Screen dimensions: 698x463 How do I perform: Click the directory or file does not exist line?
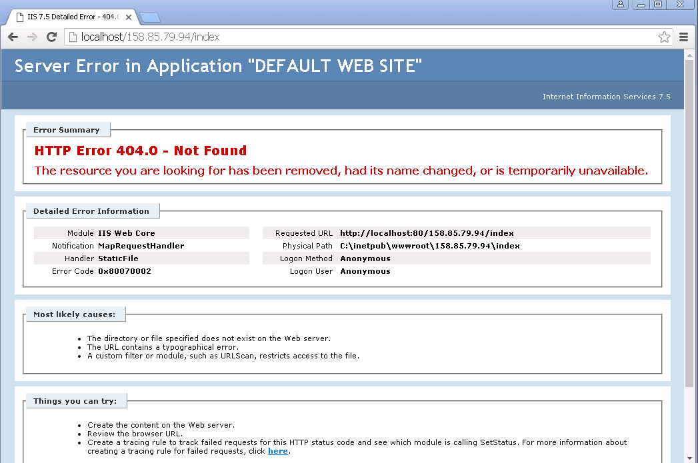click(x=209, y=338)
